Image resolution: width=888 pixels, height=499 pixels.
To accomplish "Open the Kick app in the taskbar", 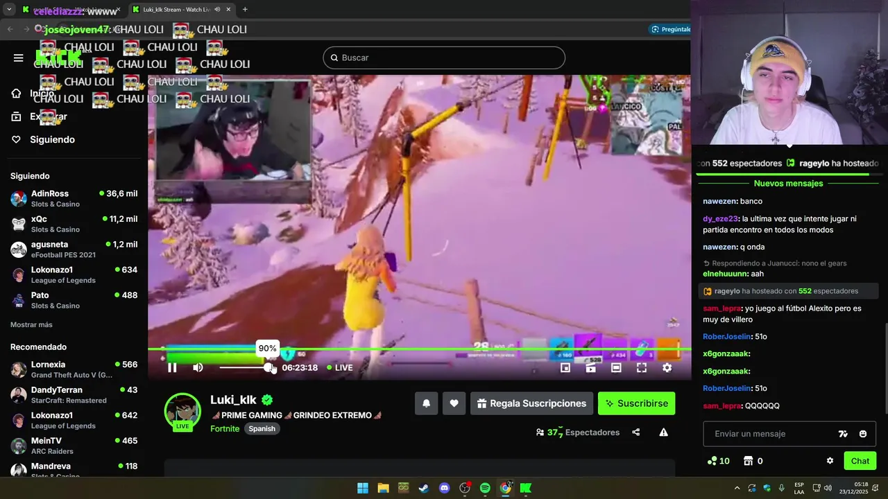I will (526, 488).
